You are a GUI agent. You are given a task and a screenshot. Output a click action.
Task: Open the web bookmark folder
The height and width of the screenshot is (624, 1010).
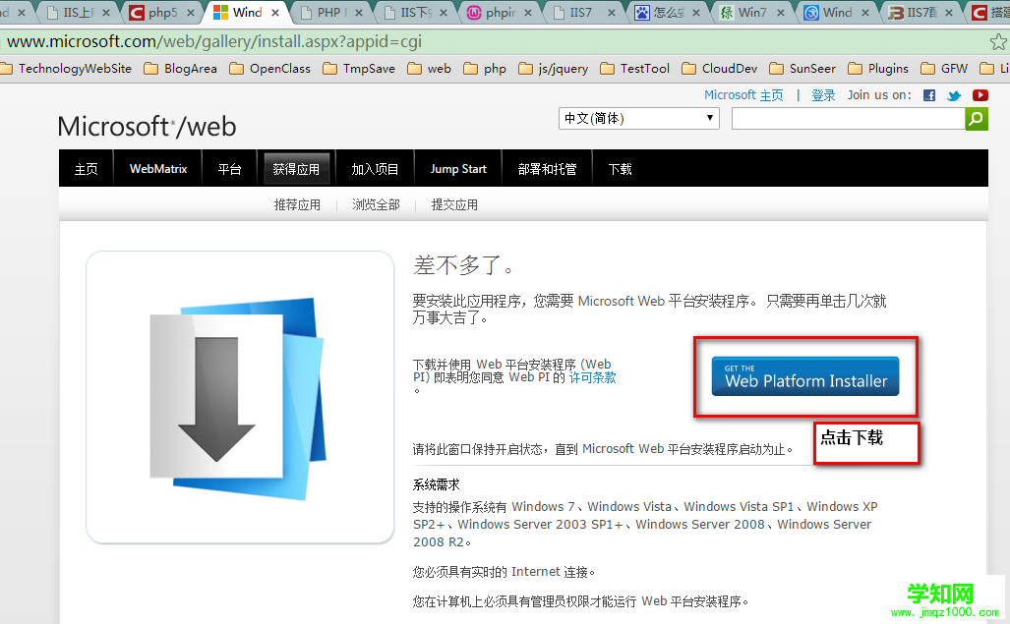[429, 68]
